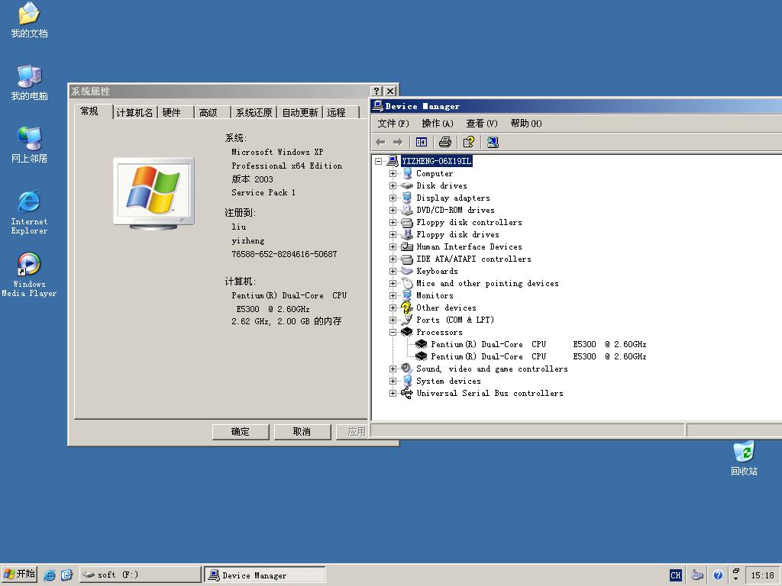Expand the Display adapters node

point(393,198)
